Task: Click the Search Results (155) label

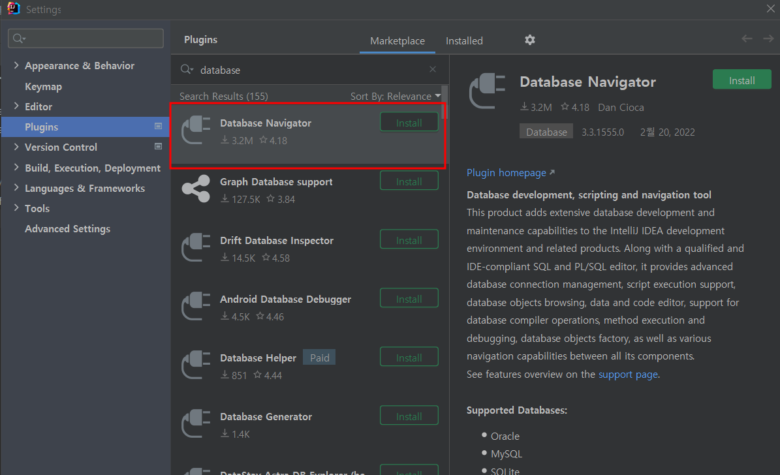Action: point(223,96)
